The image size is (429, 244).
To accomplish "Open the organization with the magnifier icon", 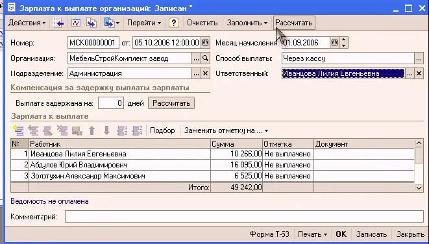I will (205, 58).
